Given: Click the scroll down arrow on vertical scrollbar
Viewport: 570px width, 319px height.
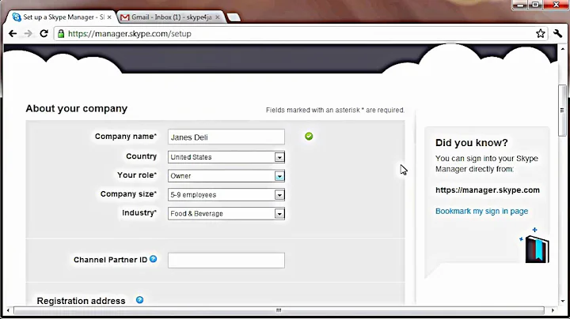Looking at the screenshot, I should coord(562,301).
